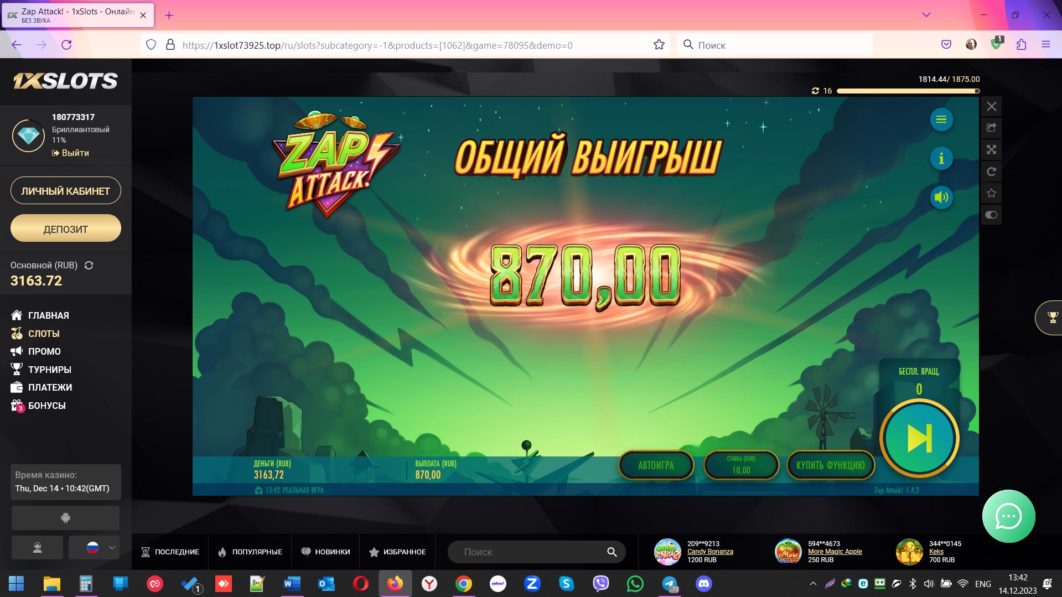Click the Candy Bonanza game thumbnail
Image resolution: width=1062 pixels, height=597 pixels.
667,552
